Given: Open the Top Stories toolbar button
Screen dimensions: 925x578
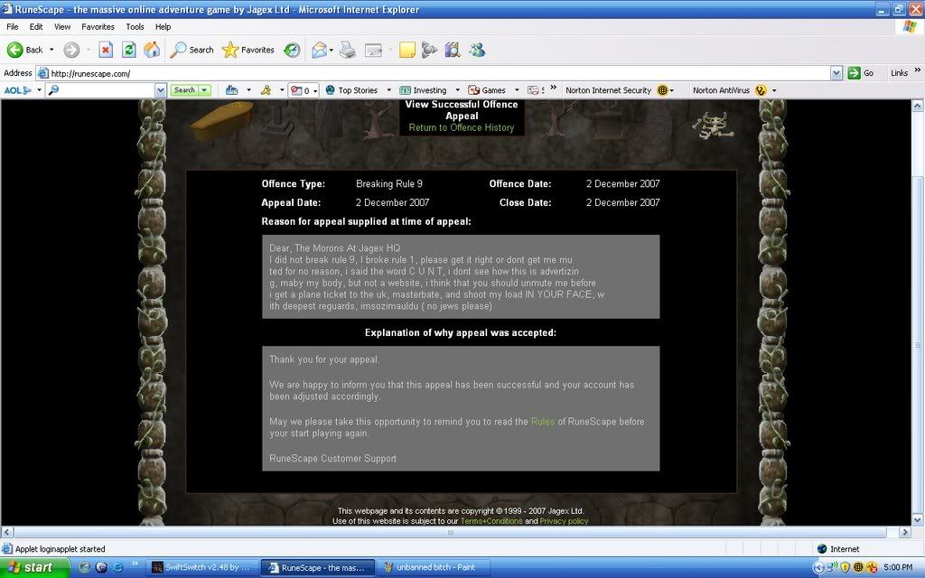Looking at the screenshot, I should (x=351, y=90).
